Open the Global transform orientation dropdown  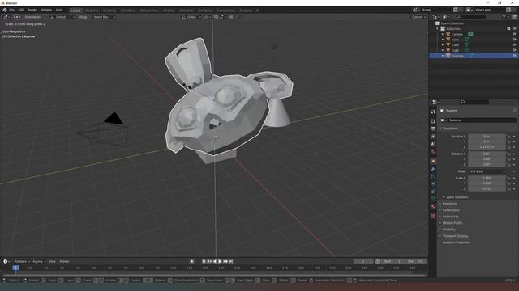point(191,17)
